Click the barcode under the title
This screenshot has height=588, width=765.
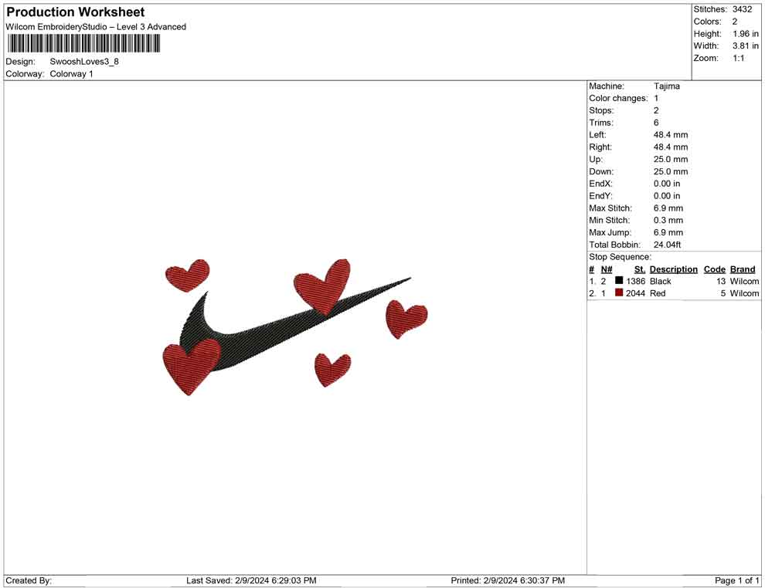83,43
